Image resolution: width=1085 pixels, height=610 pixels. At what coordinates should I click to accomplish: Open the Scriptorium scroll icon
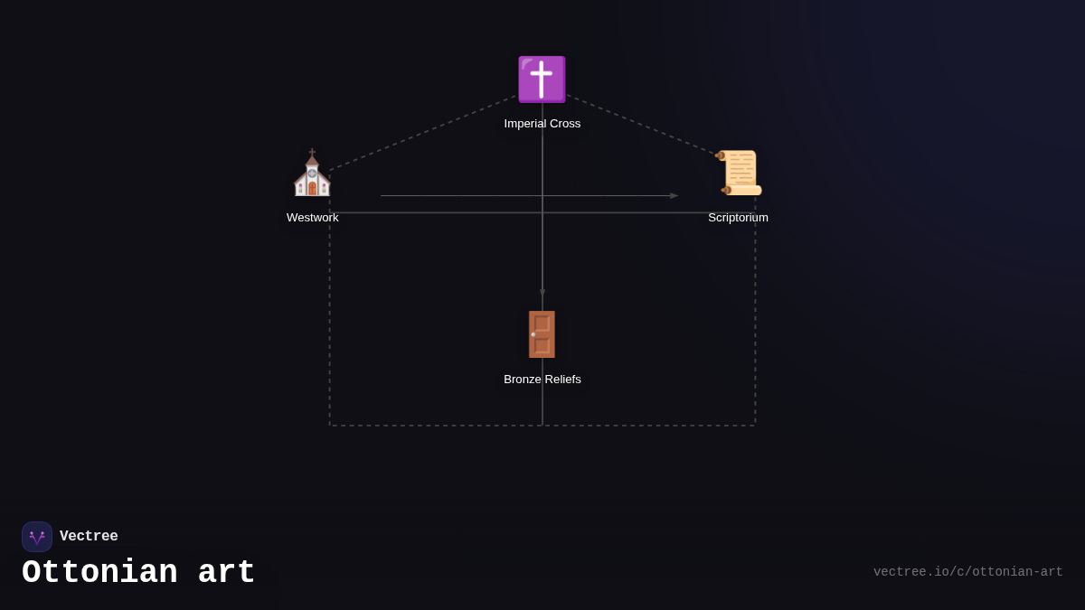tap(739, 173)
